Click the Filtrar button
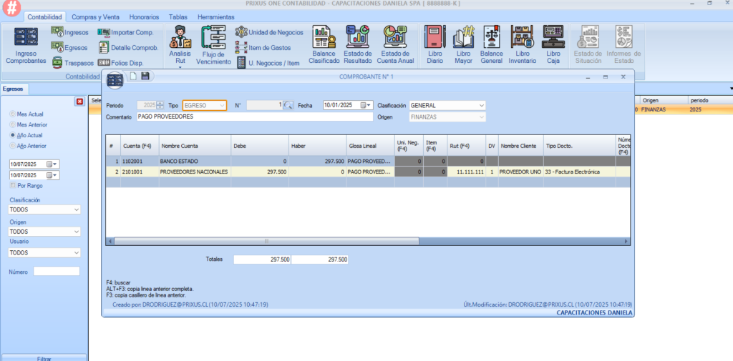Screen dimensions: 733x361 (x=44, y=357)
